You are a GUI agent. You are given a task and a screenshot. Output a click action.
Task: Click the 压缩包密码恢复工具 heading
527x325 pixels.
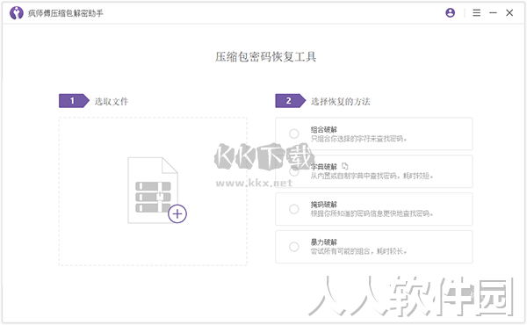pos(265,57)
